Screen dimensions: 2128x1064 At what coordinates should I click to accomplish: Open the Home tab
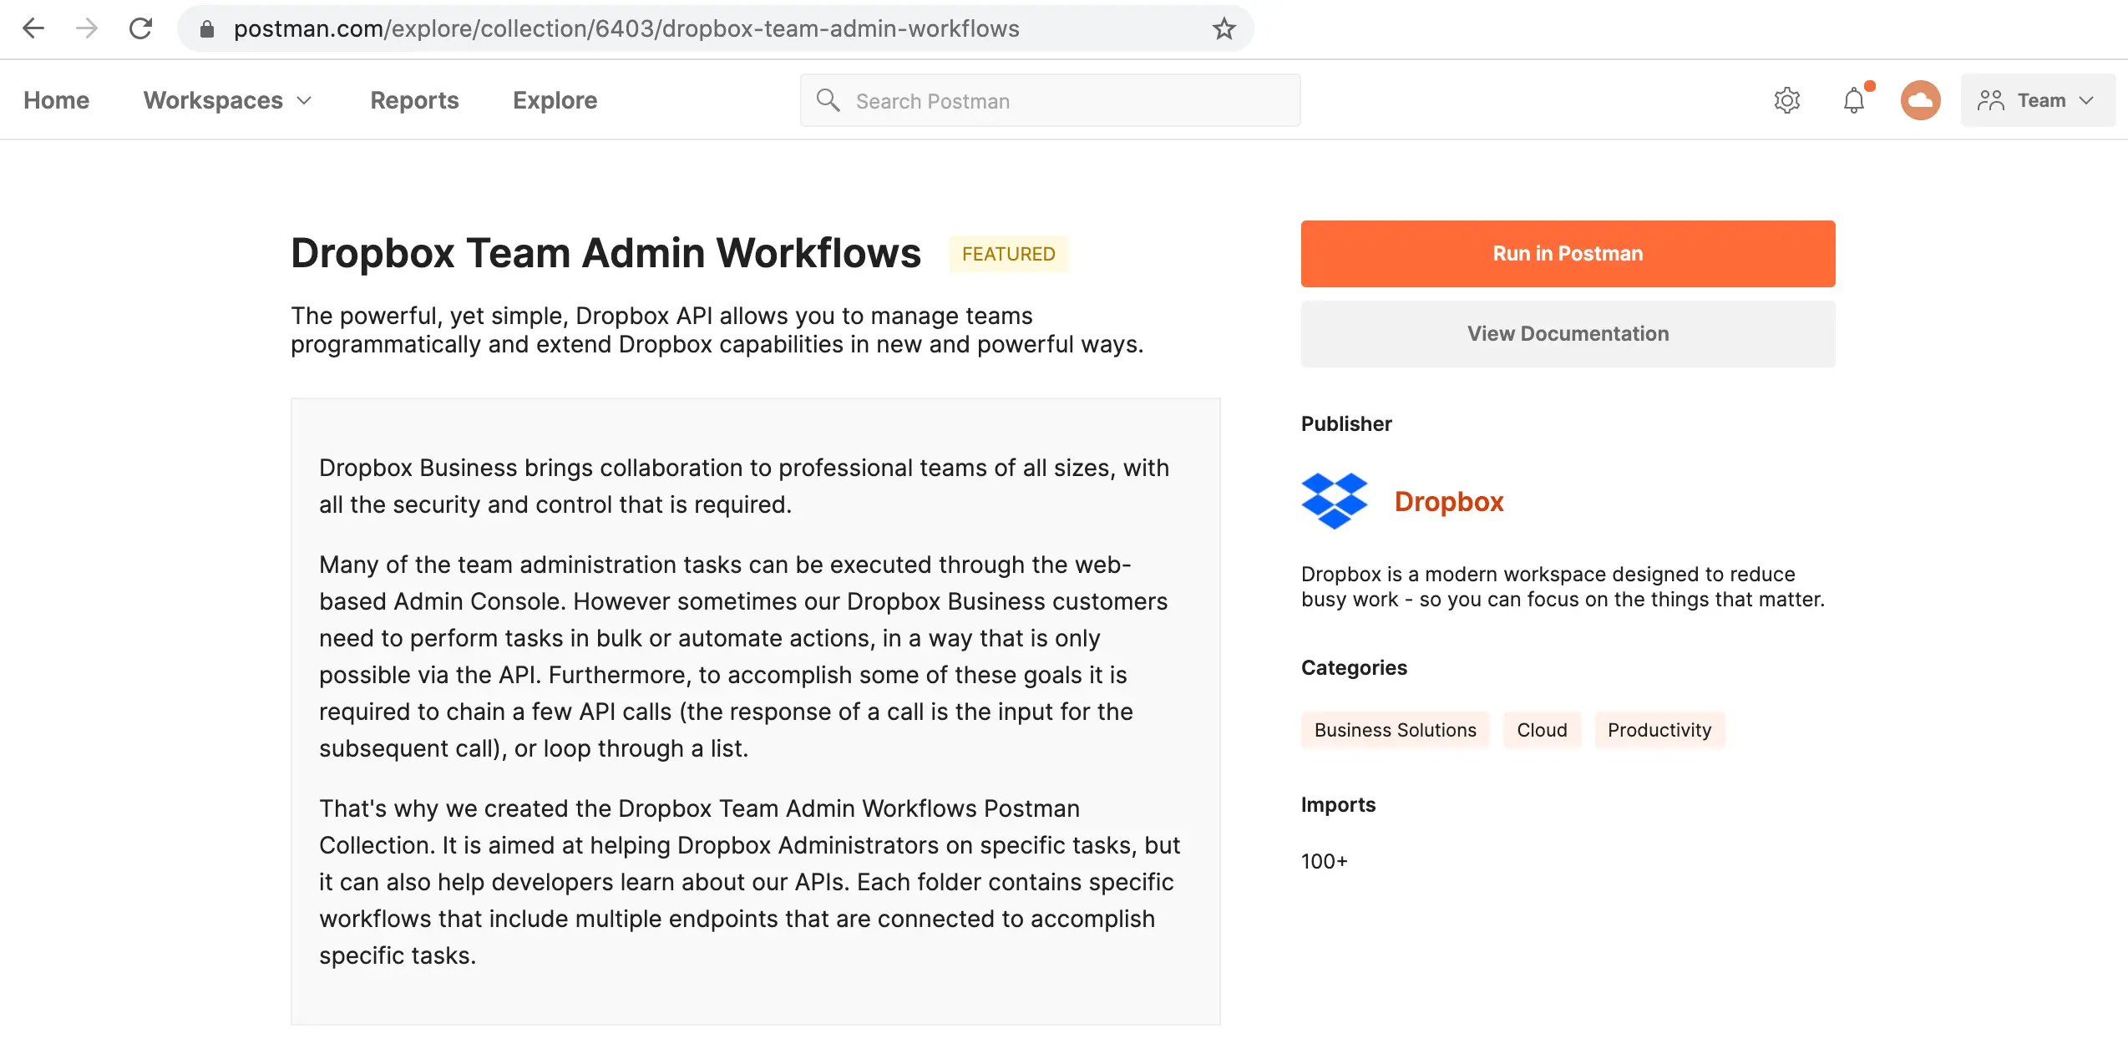tap(56, 100)
